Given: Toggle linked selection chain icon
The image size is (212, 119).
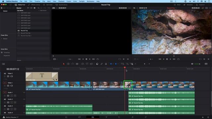Looking at the screenshot, I should coord(102,64).
